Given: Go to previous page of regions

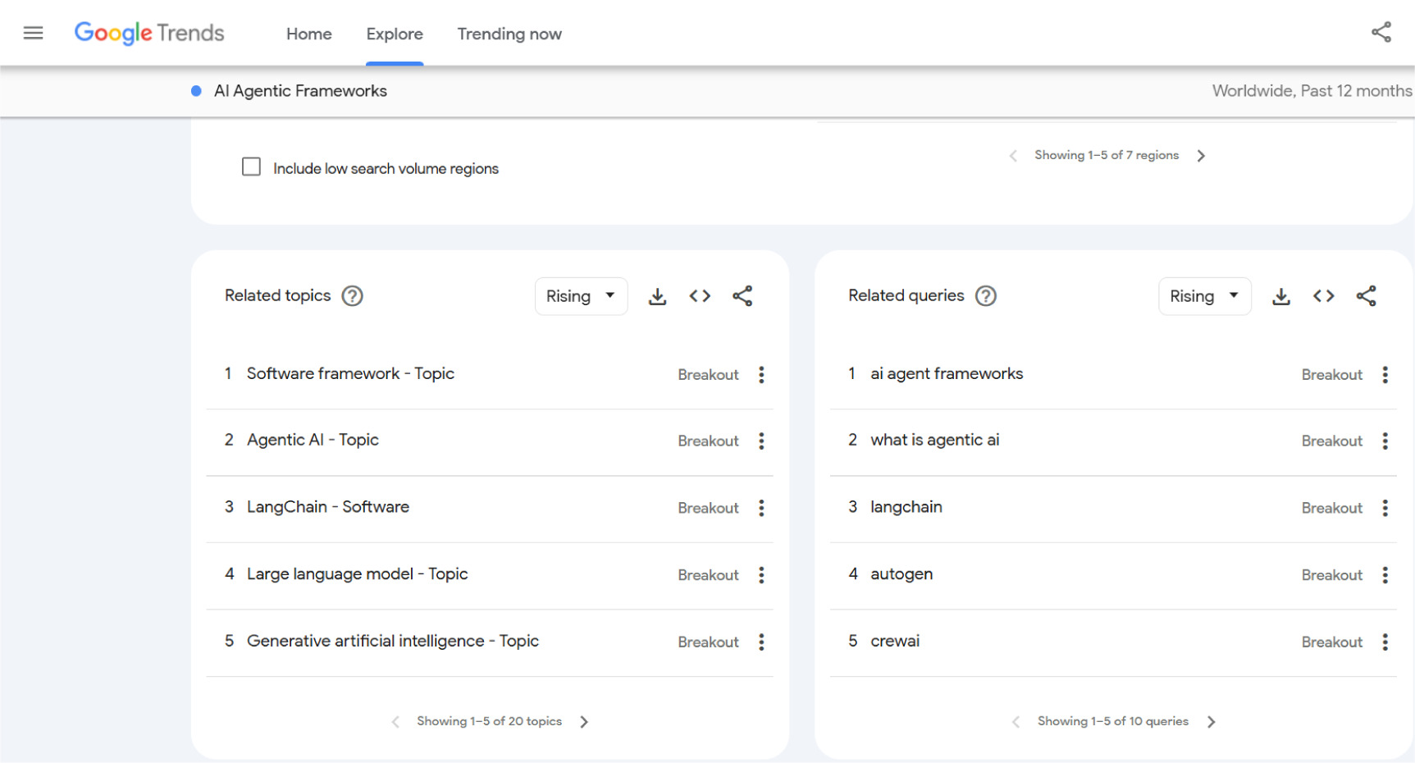Looking at the screenshot, I should click(1013, 156).
